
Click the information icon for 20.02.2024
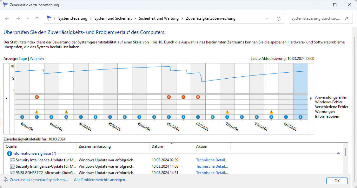point(22,117)
